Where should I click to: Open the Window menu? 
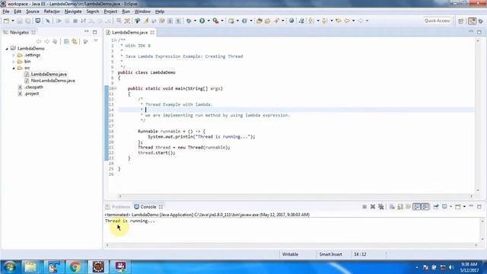point(142,11)
